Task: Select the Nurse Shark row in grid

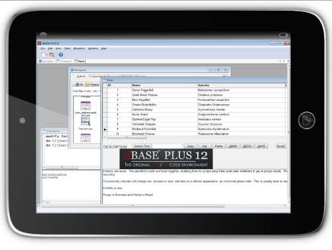Action: tap(195, 115)
